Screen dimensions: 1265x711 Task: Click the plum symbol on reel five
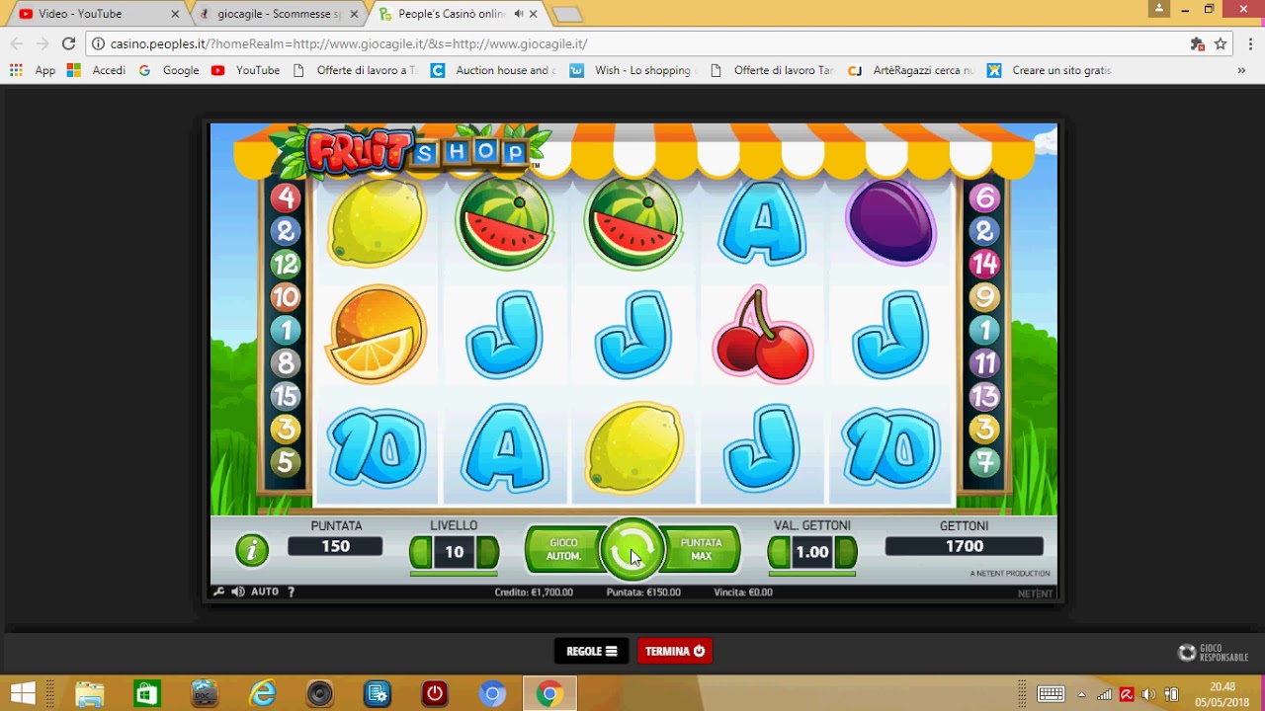(x=890, y=223)
